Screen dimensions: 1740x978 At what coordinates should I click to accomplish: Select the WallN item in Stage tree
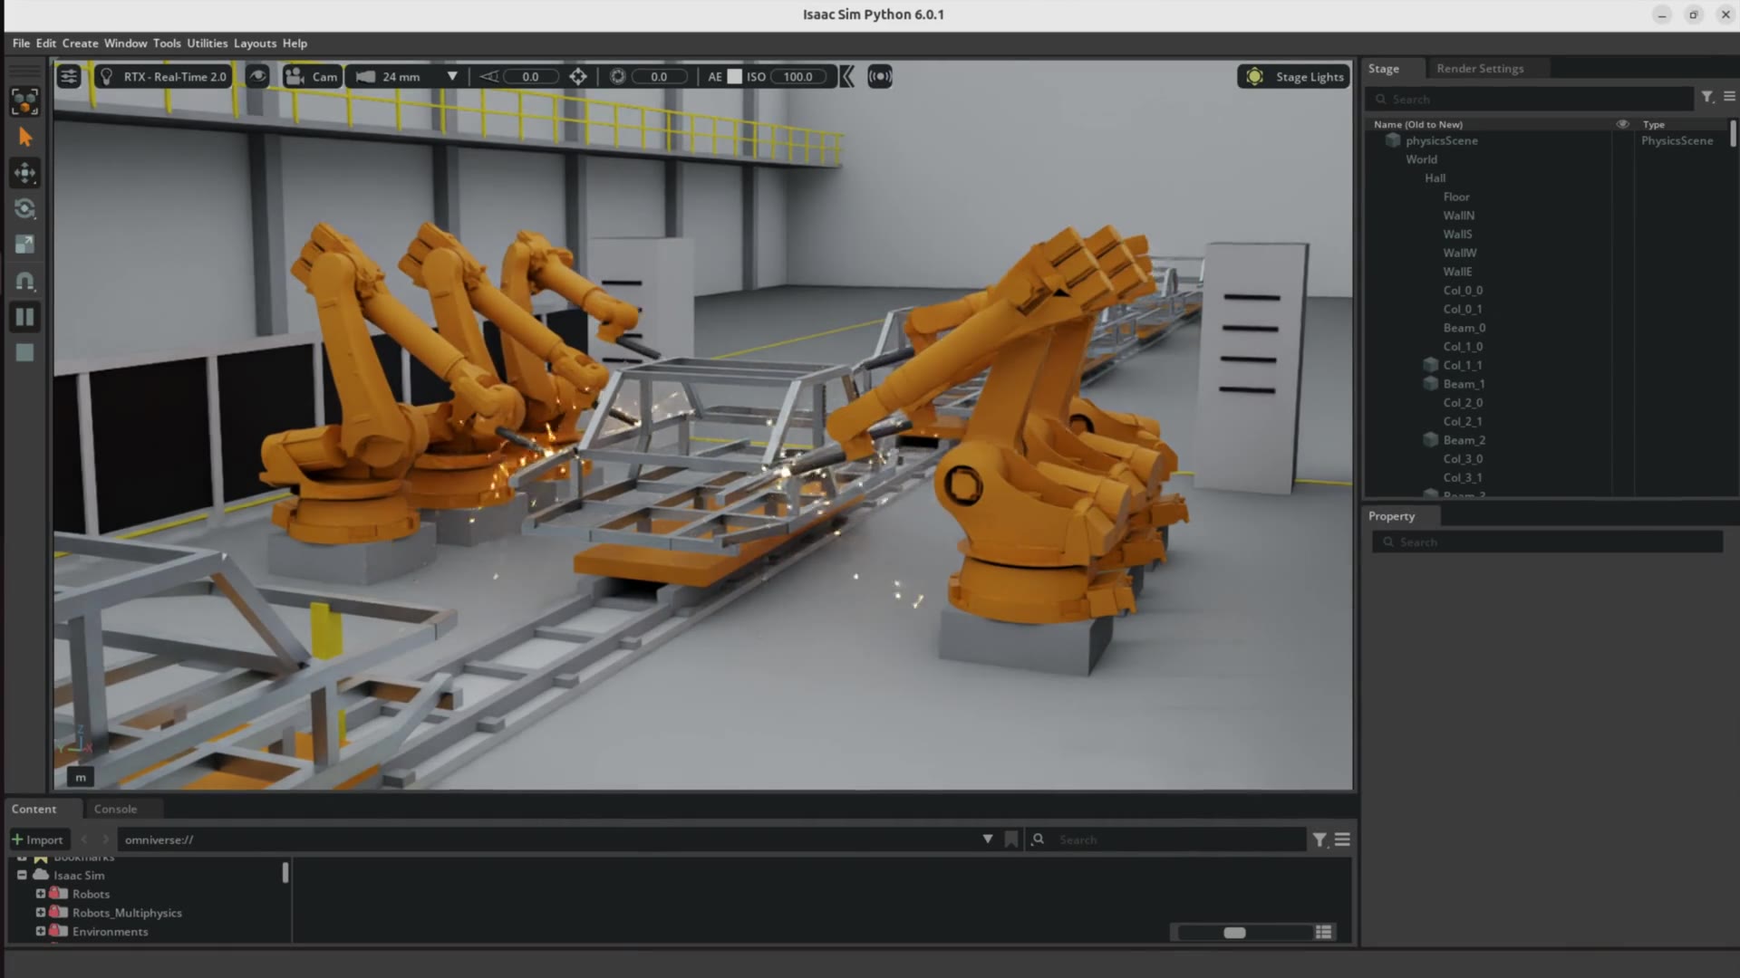coord(1458,216)
